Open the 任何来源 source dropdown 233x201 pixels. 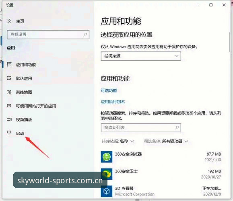click(x=141, y=56)
